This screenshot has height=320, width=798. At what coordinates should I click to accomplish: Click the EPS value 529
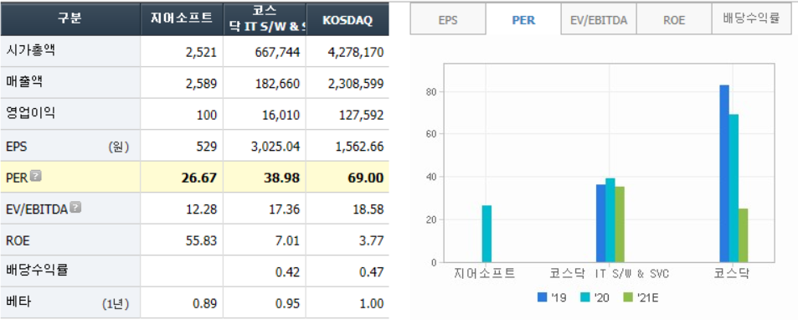pyautogui.click(x=208, y=147)
